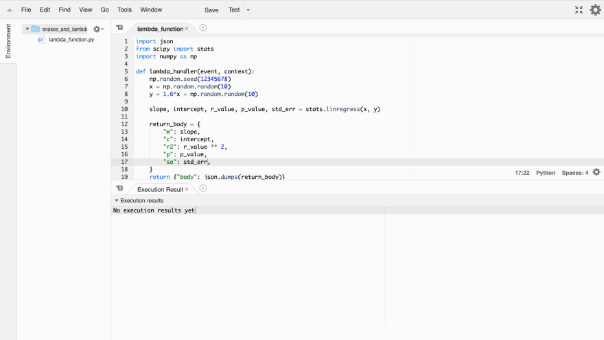Click the 'import json' line

(x=154, y=41)
